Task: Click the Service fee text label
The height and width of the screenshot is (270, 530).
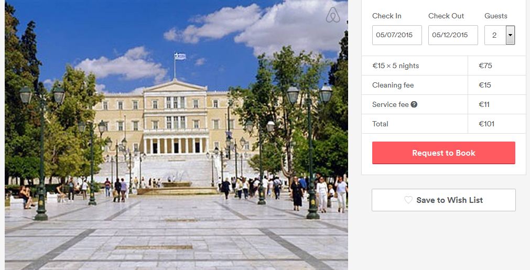Action: click(x=391, y=104)
